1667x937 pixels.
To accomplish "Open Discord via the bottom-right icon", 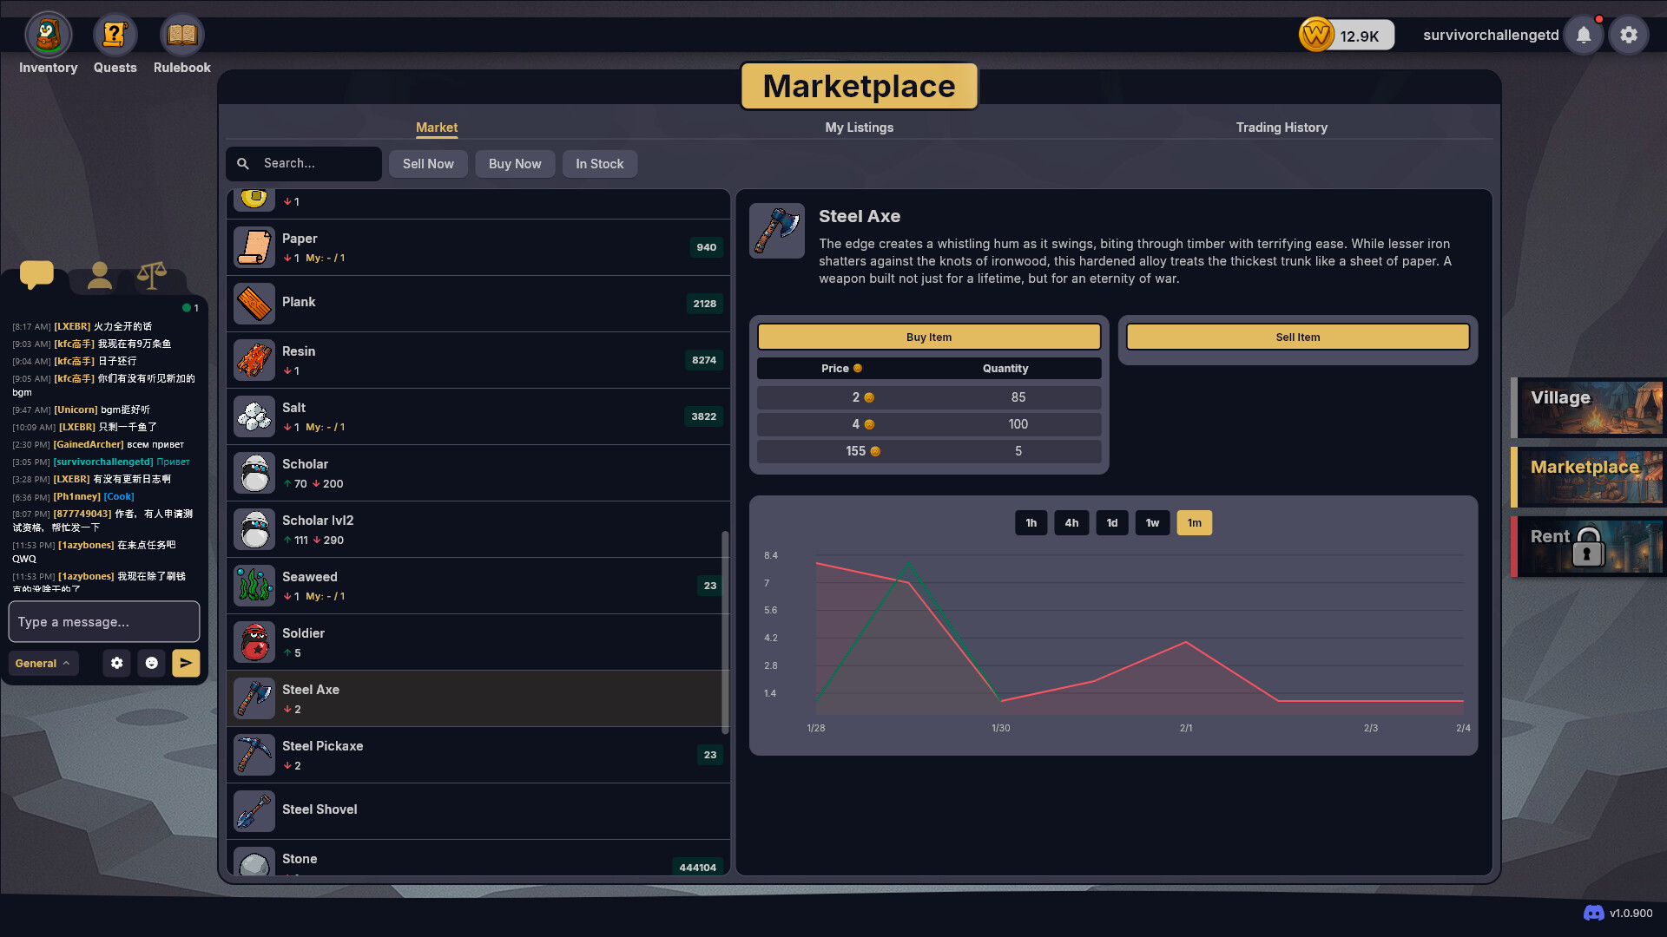I will [x=1592, y=913].
